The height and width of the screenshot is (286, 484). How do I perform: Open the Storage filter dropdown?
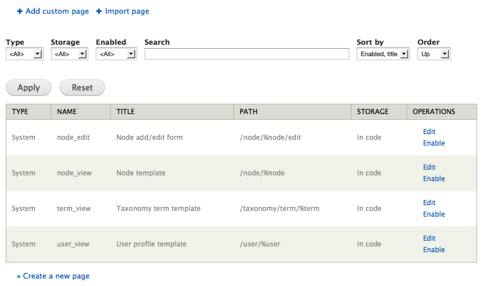(69, 54)
